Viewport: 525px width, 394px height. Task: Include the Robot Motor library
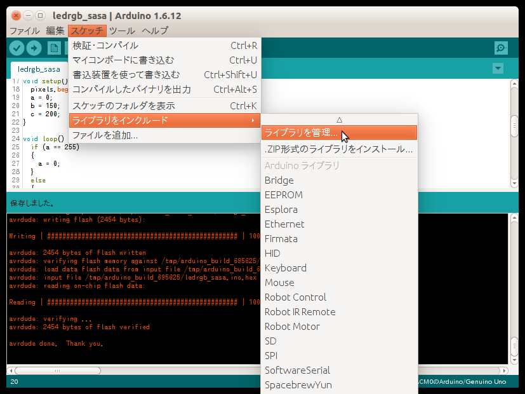(339, 327)
